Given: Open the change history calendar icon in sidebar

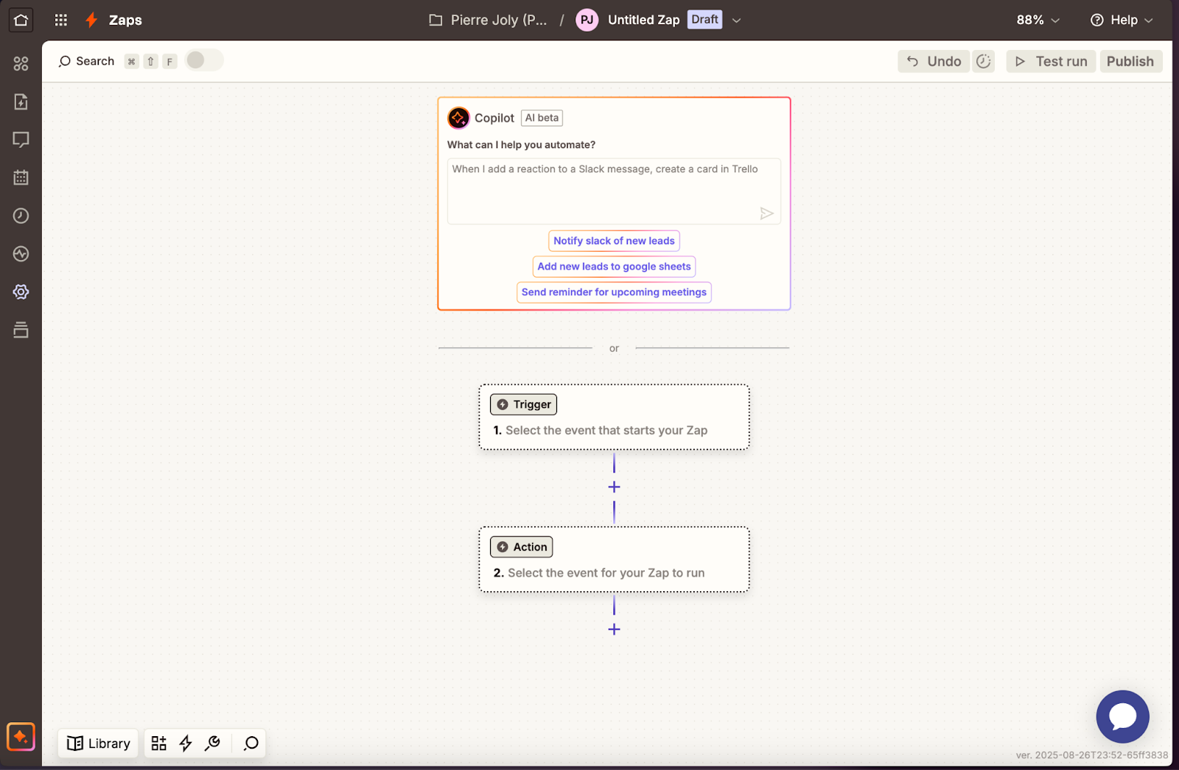Looking at the screenshot, I should coord(21,177).
